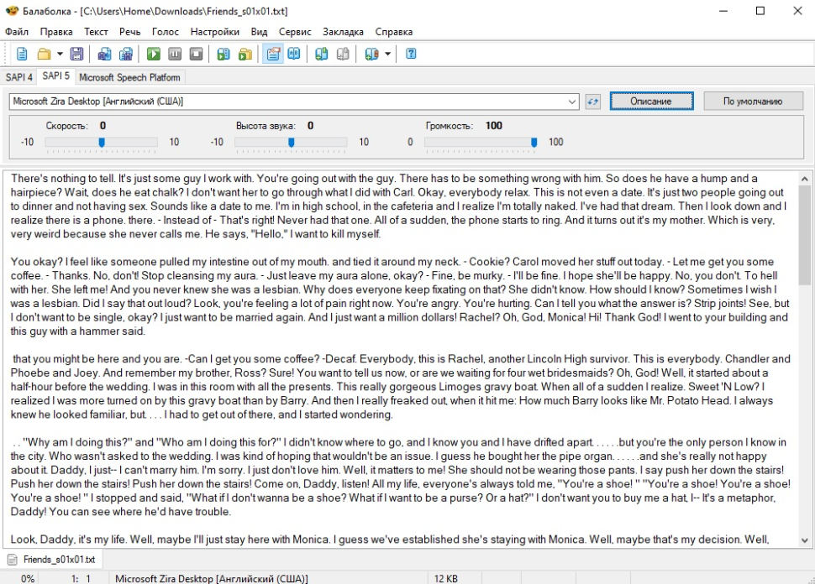
Task: Switch to the SAPI 4 tab
Action: point(19,77)
